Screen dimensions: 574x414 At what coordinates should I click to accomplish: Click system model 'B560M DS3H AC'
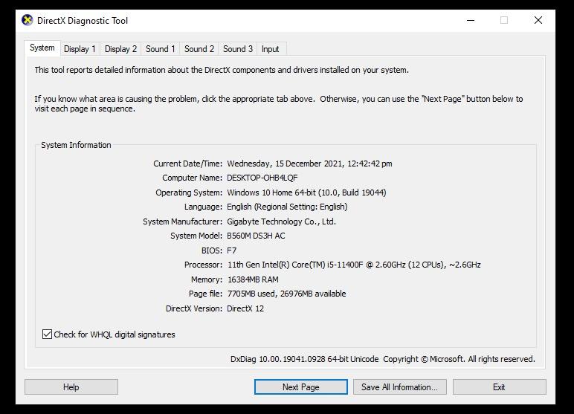(x=256, y=236)
